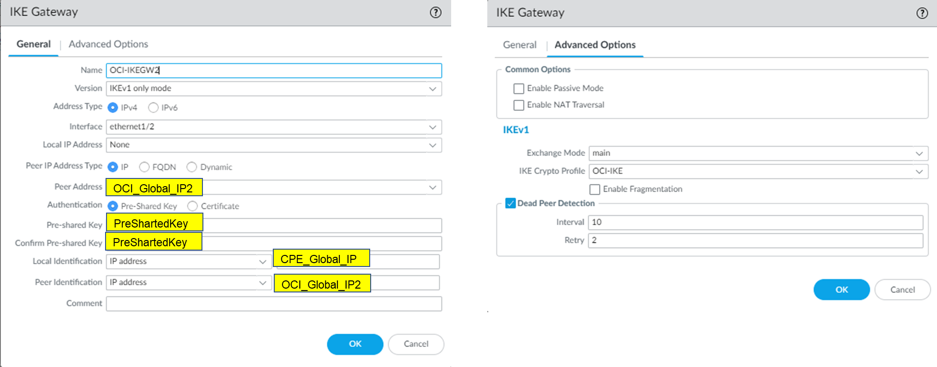Click Cancel in the Advanced Options dialog
The image size is (937, 367).
902,290
